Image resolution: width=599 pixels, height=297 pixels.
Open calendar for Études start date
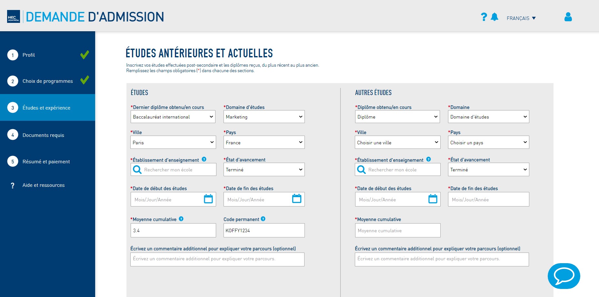tap(208, 199)
